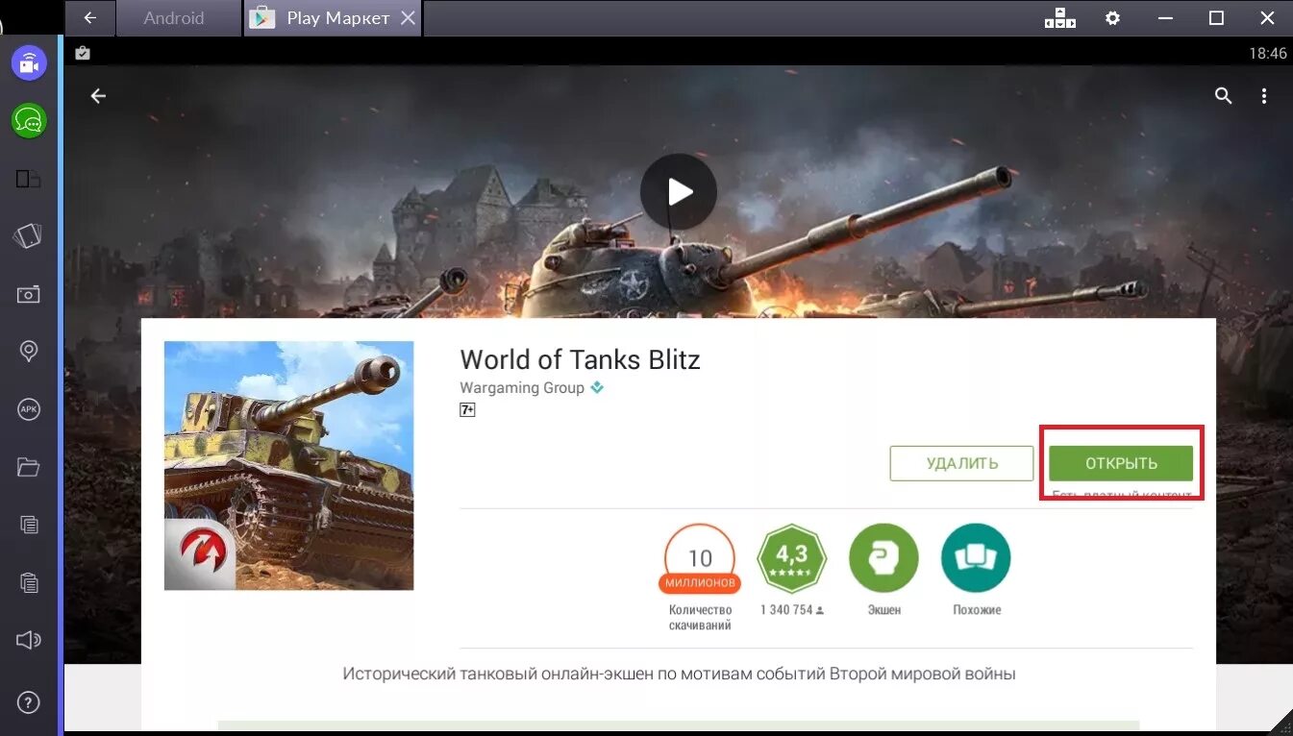Screen dimensions: 1293x736
Task: Open the location pin sidebar icon
Action: (x=29, y=352)
